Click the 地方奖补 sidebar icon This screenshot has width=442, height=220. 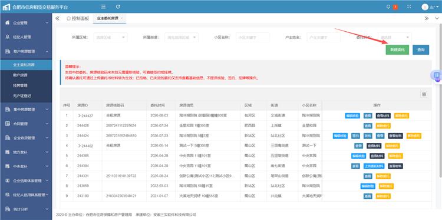click(8, 152)
